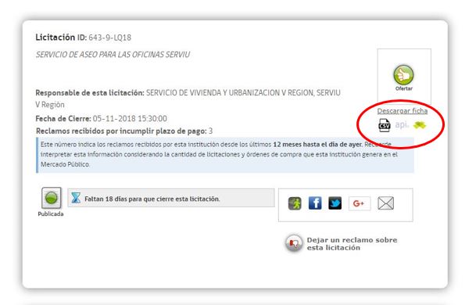Click the green Ofertar thumbs-up icon
This screenshot has width=476, height=305.
(403, 75)
